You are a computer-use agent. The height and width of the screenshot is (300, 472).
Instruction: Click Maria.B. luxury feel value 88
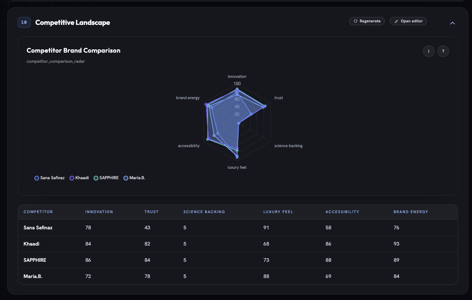point(266,277)
